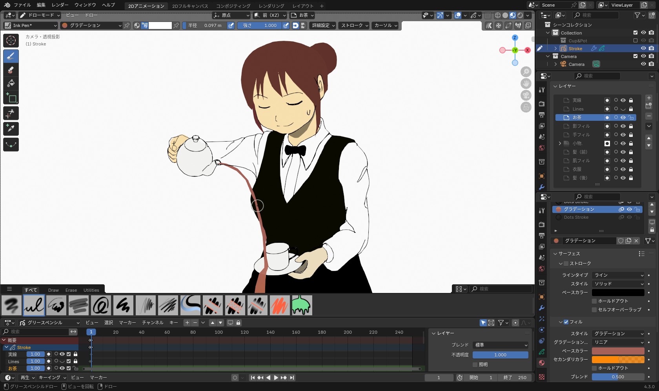Select the Interpolate tool at toolbar bottom

[x=11, y=144]
